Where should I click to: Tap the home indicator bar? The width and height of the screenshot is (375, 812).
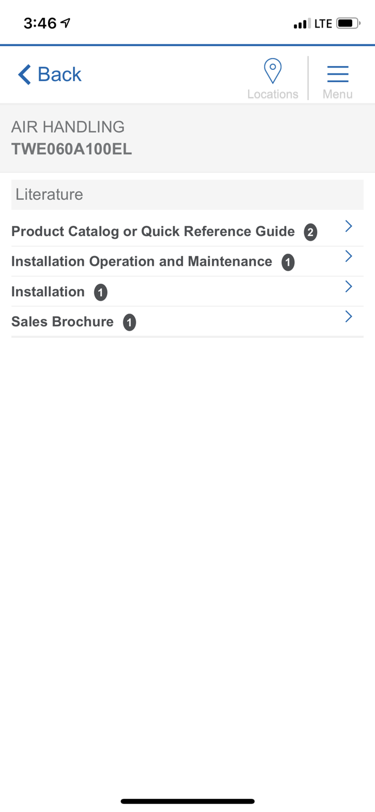click(x=187, y=801)
